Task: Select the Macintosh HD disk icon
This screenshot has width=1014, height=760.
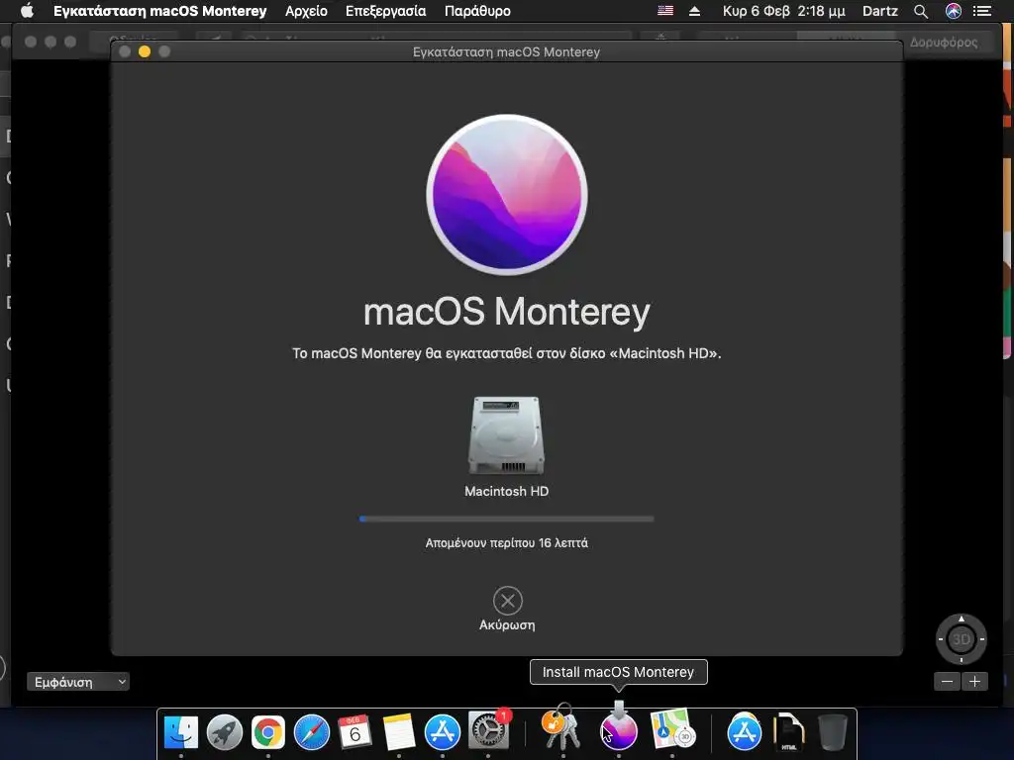Action: [506, 435]
